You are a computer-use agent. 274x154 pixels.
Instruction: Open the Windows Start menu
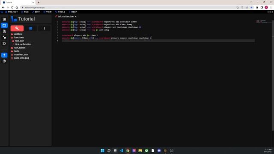(x=102, y=151)
